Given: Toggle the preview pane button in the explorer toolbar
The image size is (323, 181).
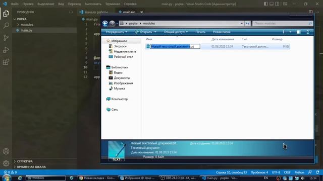Looking at the screenshot, I should 298,32.
